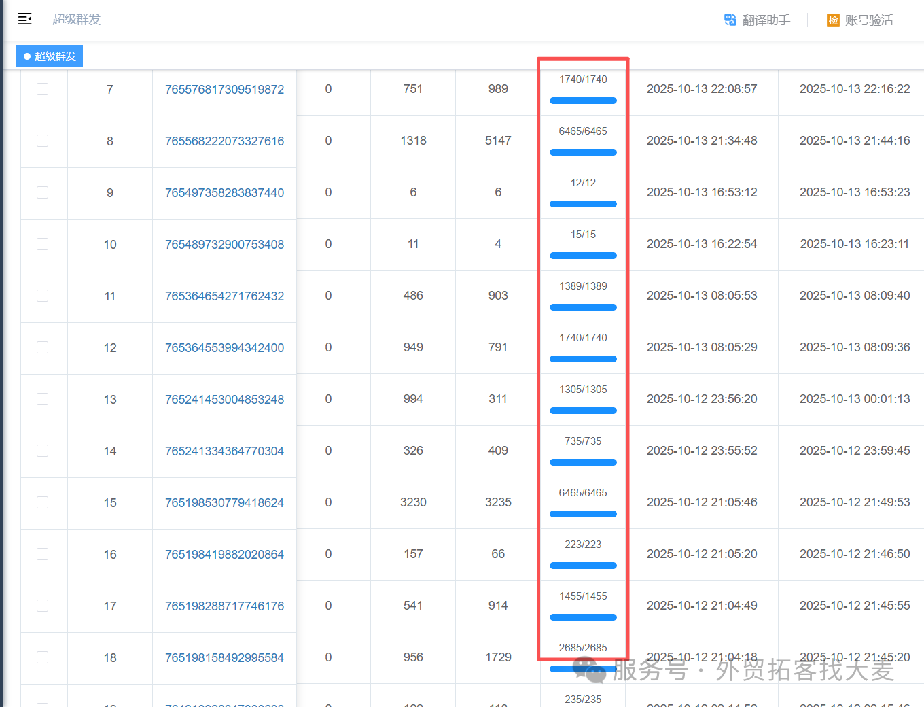The height and width of the screenshot is (707, 924).
Task: Open 账号验活 text link
Action: [869, 20]
